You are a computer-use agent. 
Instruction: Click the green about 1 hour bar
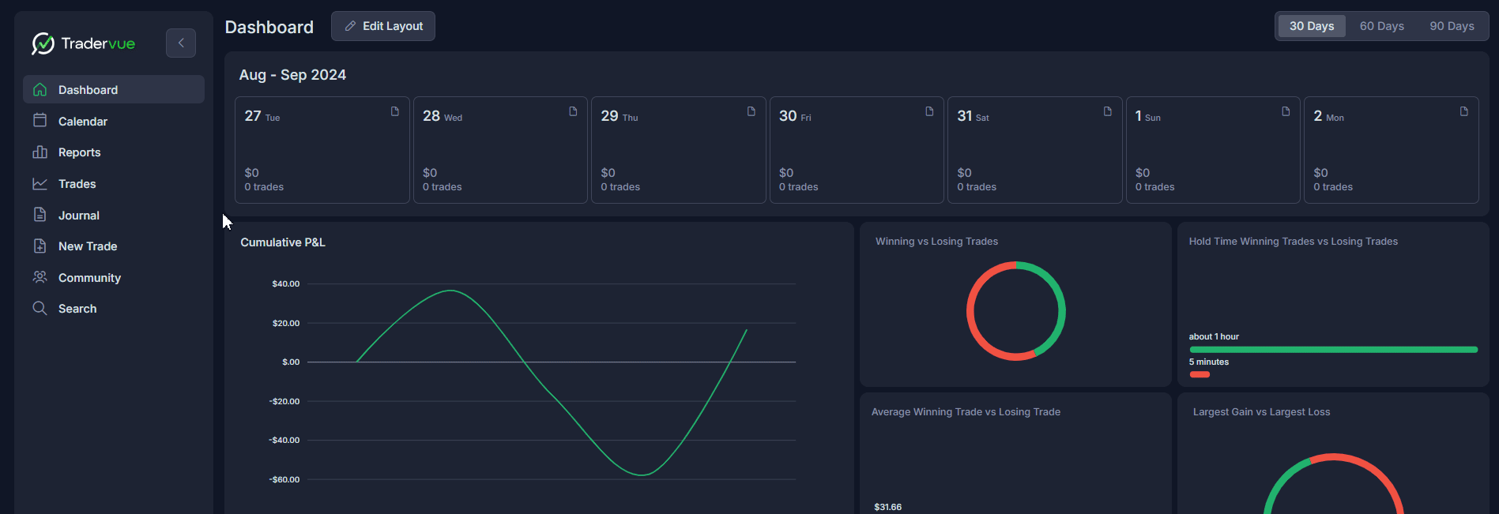[x=1333, y=349]
